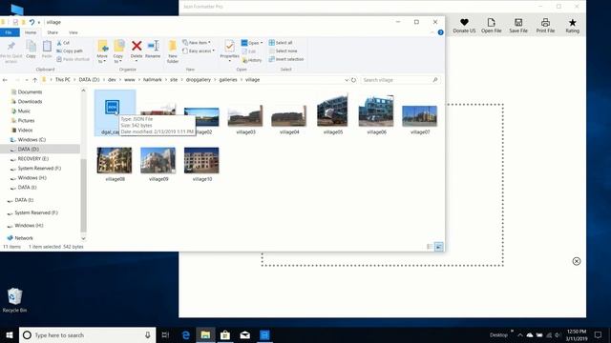Open the Mail app from the taskbar
Image resolution: width=611 pixels, height=343 pixels.
pyautogui.click(x=244, y=334)
